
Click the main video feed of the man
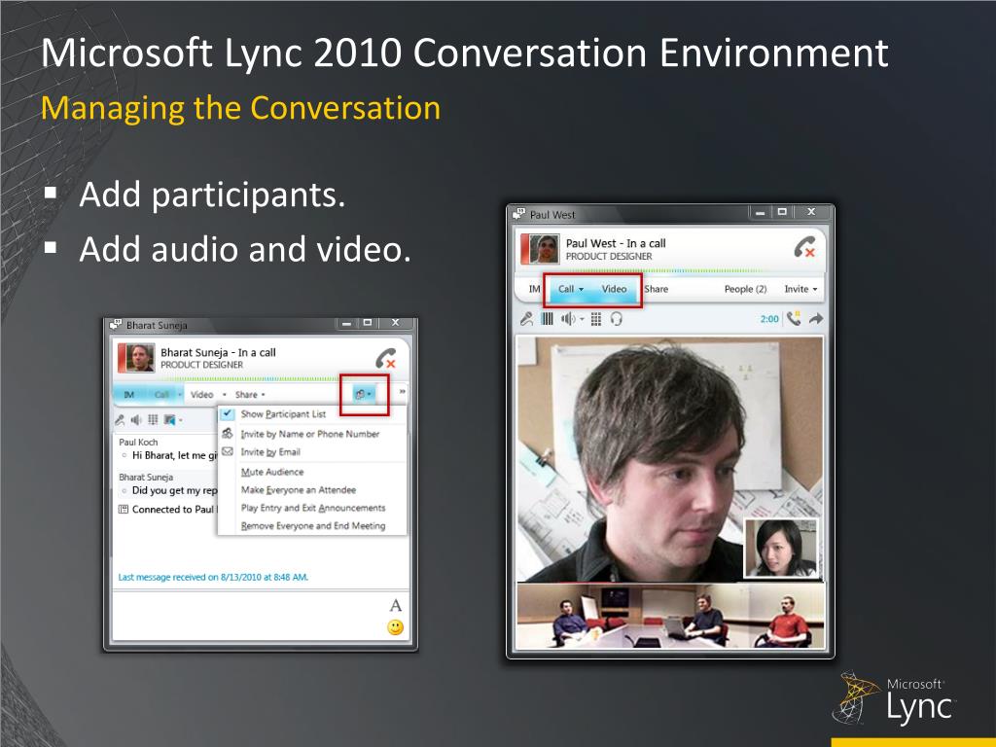[670, 459]
